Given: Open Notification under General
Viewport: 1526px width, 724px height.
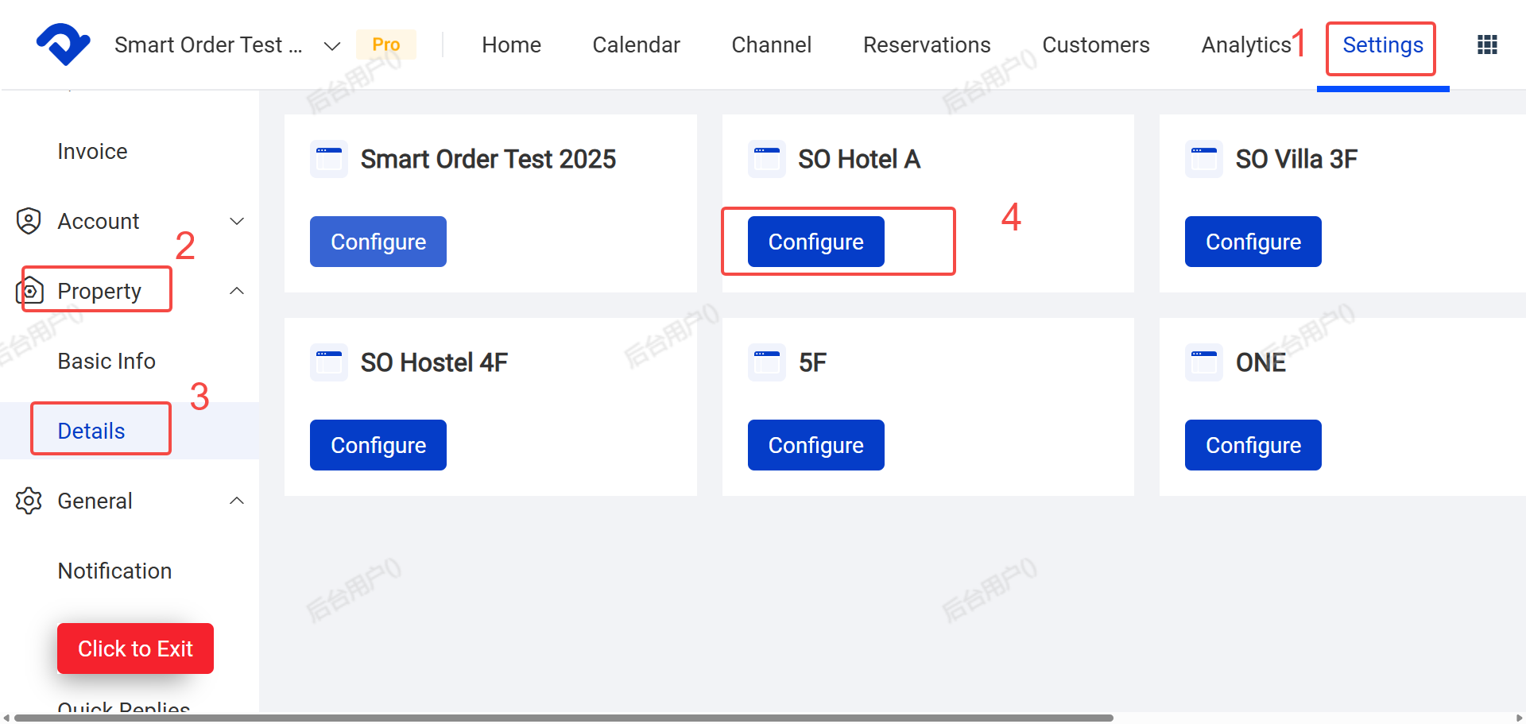Looking at the screenshot, I should 114,571.
